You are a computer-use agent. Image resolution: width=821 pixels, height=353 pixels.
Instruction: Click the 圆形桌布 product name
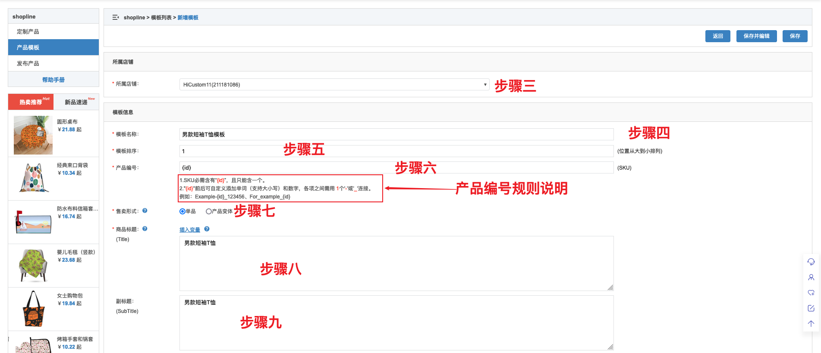click(x=67, y=122)
